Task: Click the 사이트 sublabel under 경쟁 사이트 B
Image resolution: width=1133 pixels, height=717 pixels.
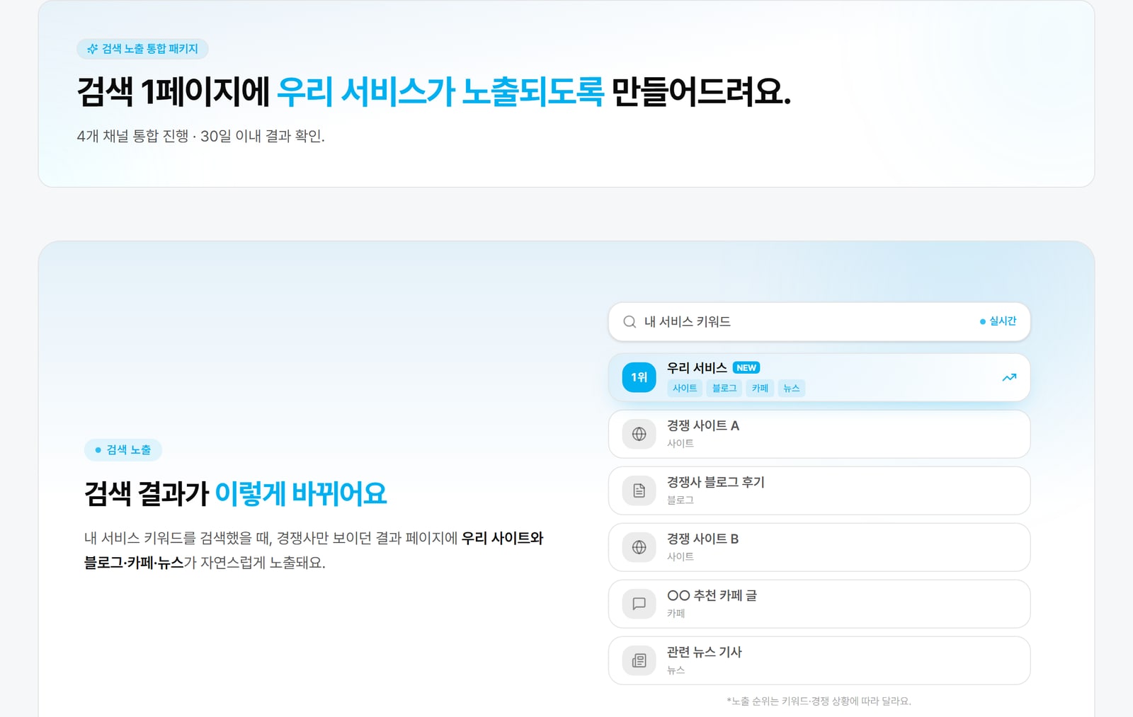Action: click(681, 556)
